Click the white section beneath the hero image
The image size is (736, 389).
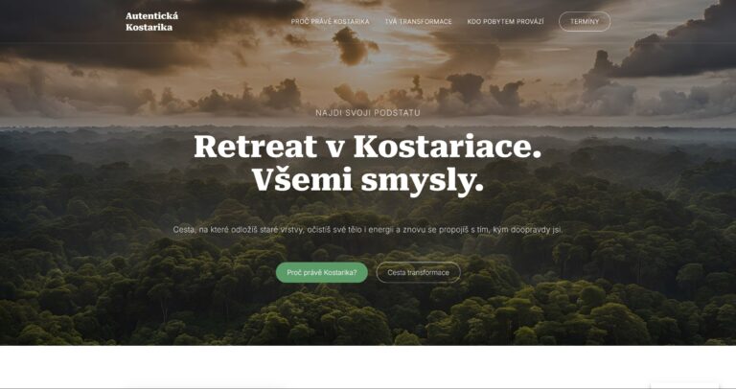pyautogui.click(x=368, y=366)
